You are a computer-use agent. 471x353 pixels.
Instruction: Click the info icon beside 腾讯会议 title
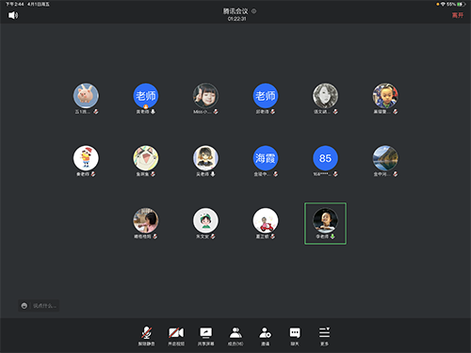253,11
